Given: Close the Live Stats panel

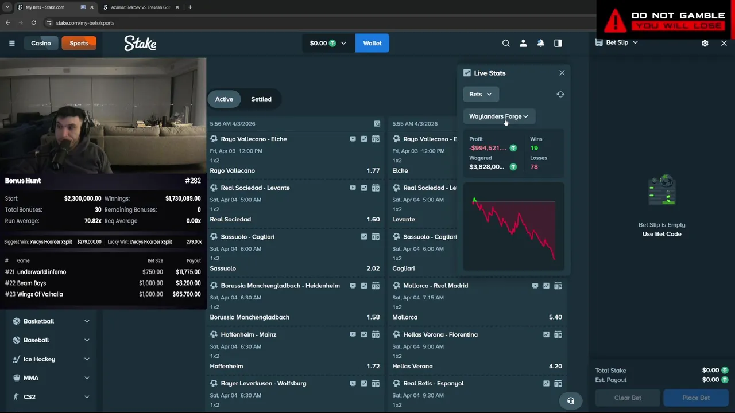Looking at the screenshot, I should click(562, 73).
